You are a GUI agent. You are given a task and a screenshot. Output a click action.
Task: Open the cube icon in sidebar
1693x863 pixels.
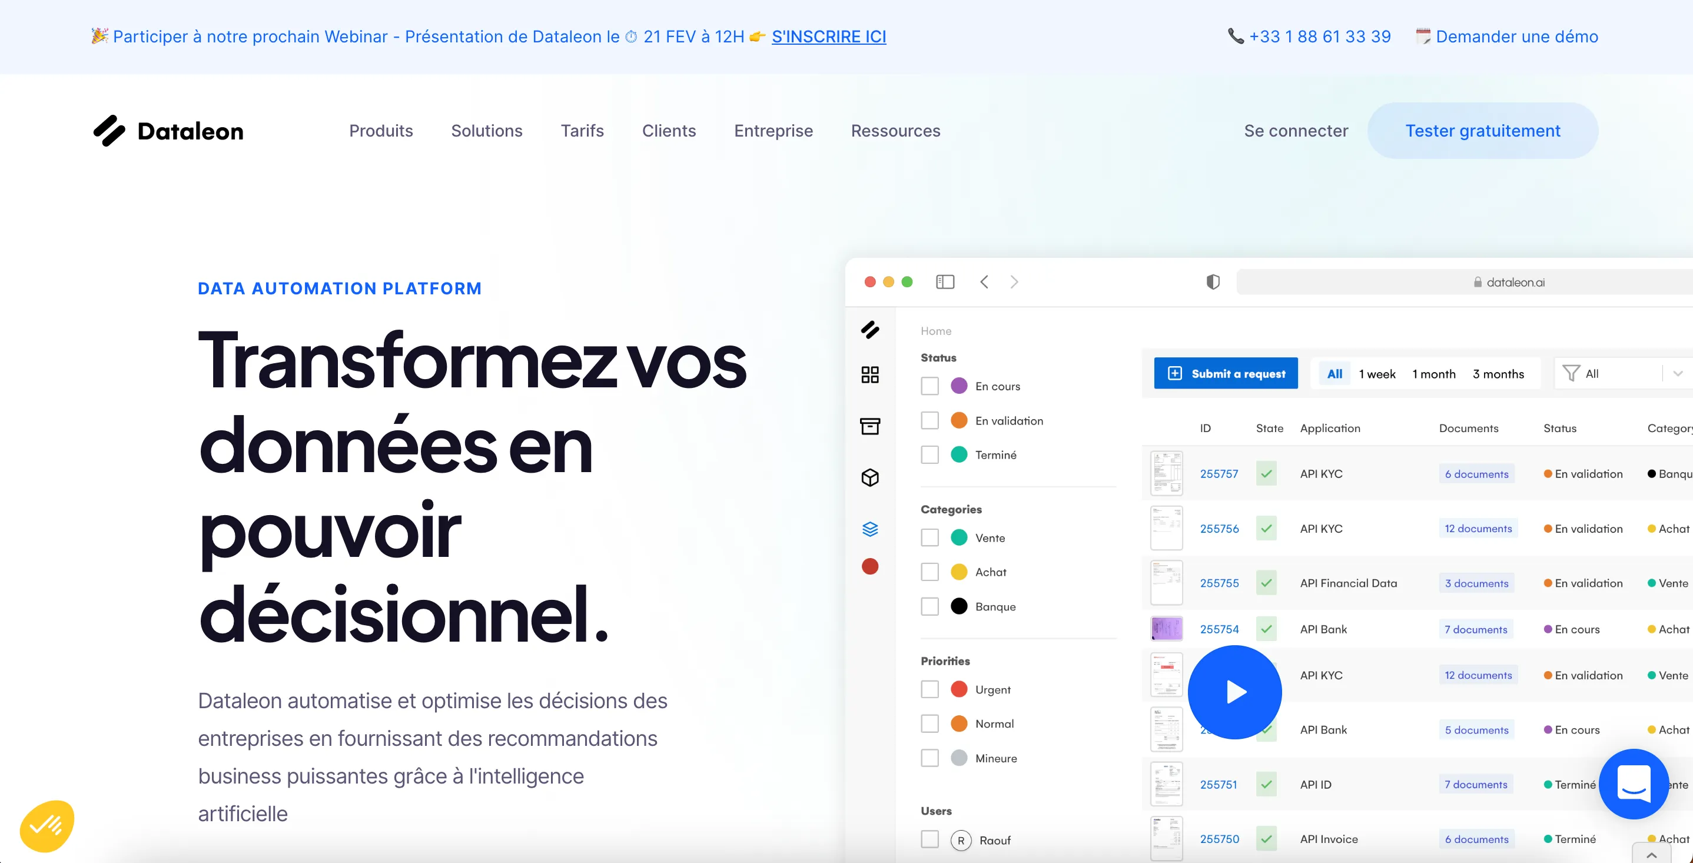[x=870, y=477]
